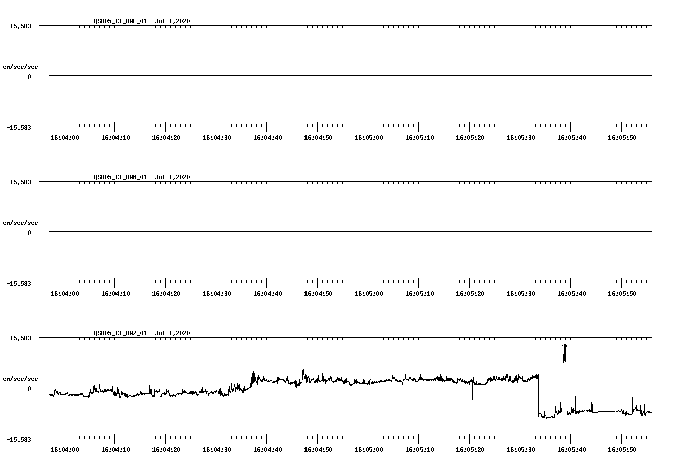Image resolution: width=688 pixels, height=468 pixels.
Task: Click 16:05:40 time label under HNE plot
Action: pyautogui.click(x=571, y=138)
